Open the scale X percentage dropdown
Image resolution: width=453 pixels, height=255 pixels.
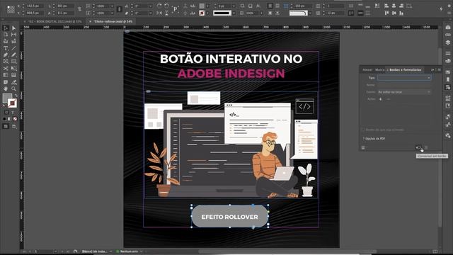[112, 6]
